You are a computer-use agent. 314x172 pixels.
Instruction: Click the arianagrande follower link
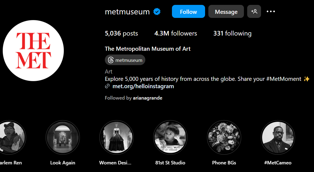[147, 98]
